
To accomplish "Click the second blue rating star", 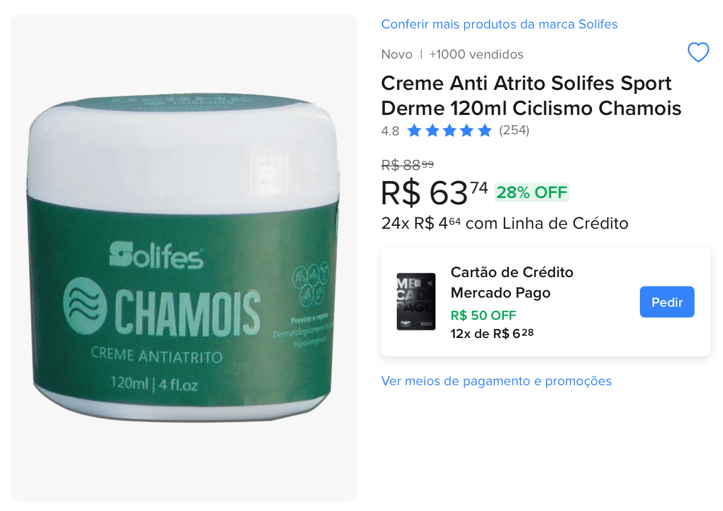I will (x=432, y=131).
